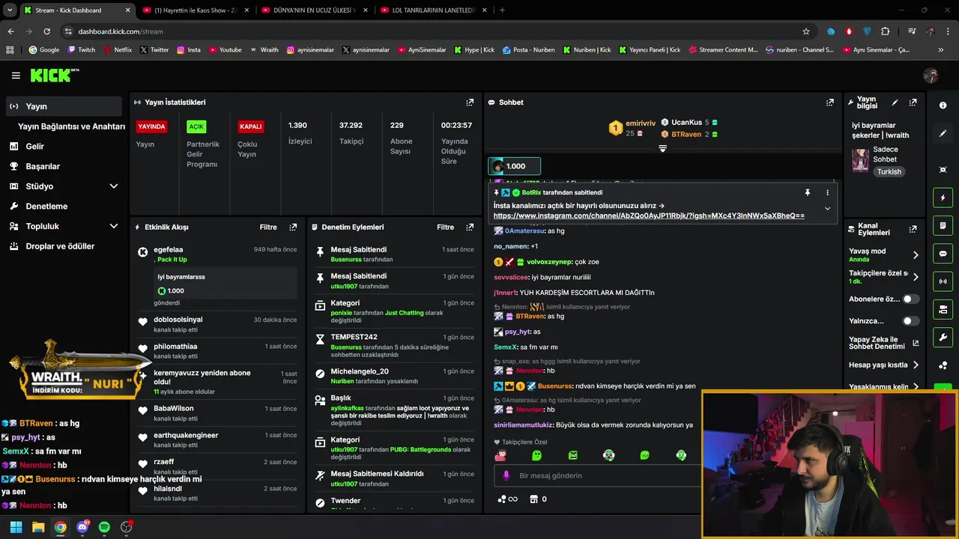
Task: Click the microphone icon in the chat input
Action: 506,475
